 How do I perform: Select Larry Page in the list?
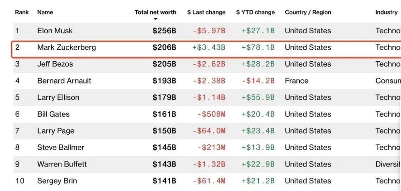(55, 130)
